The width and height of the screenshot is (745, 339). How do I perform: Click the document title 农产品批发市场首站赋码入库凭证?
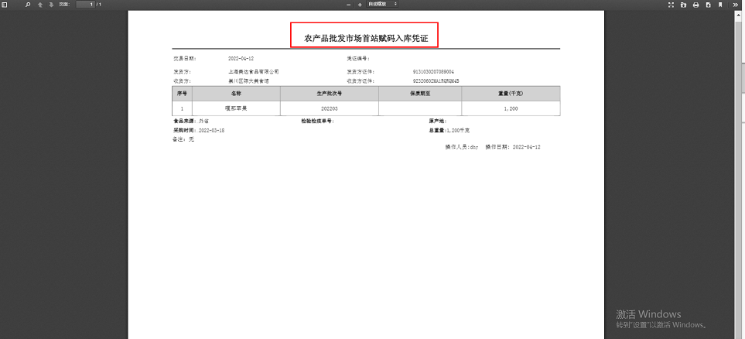pyautogui.click(x=366, y=37)
